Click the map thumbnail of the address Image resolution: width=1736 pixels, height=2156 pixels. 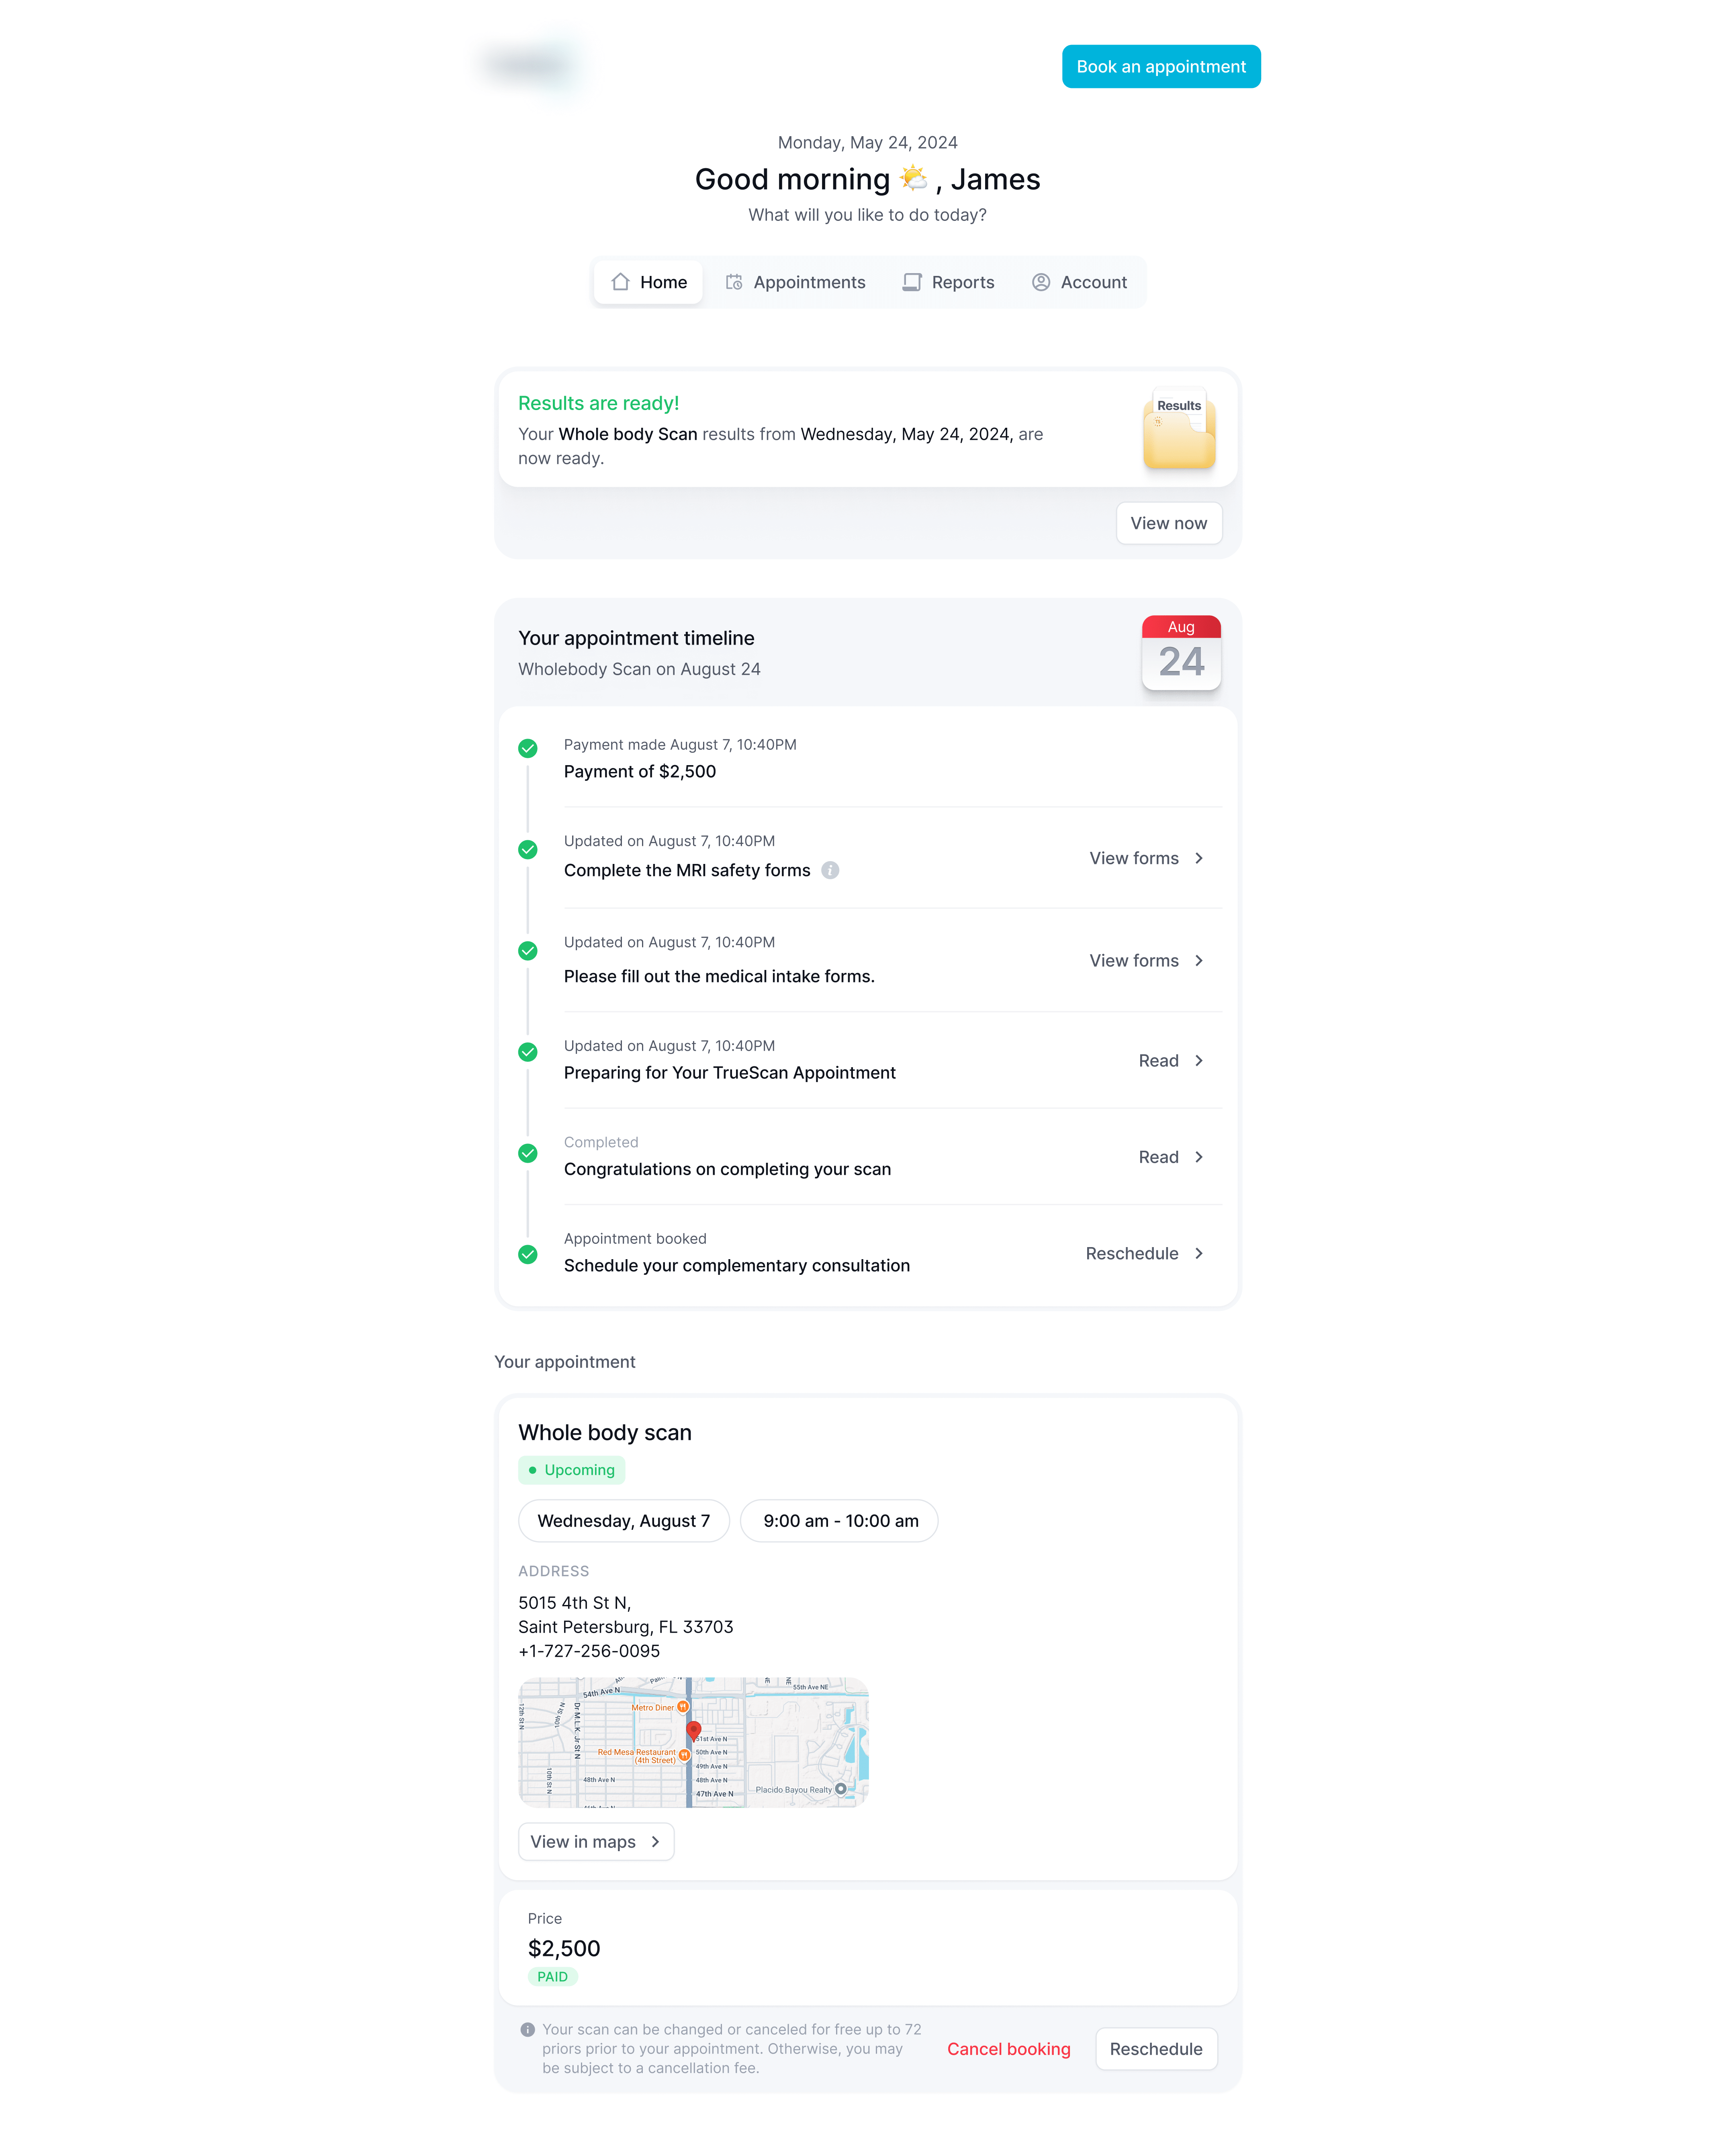click(693, 1743)
